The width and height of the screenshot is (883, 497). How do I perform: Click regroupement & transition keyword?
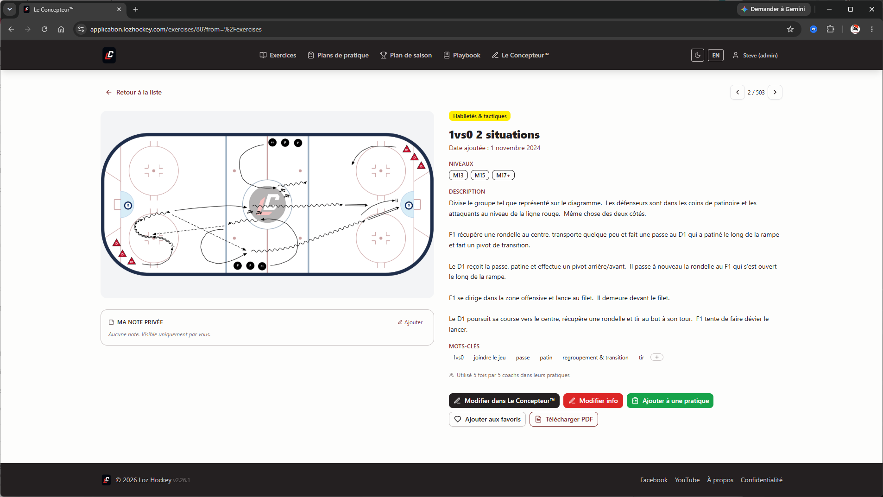(595, 358)
